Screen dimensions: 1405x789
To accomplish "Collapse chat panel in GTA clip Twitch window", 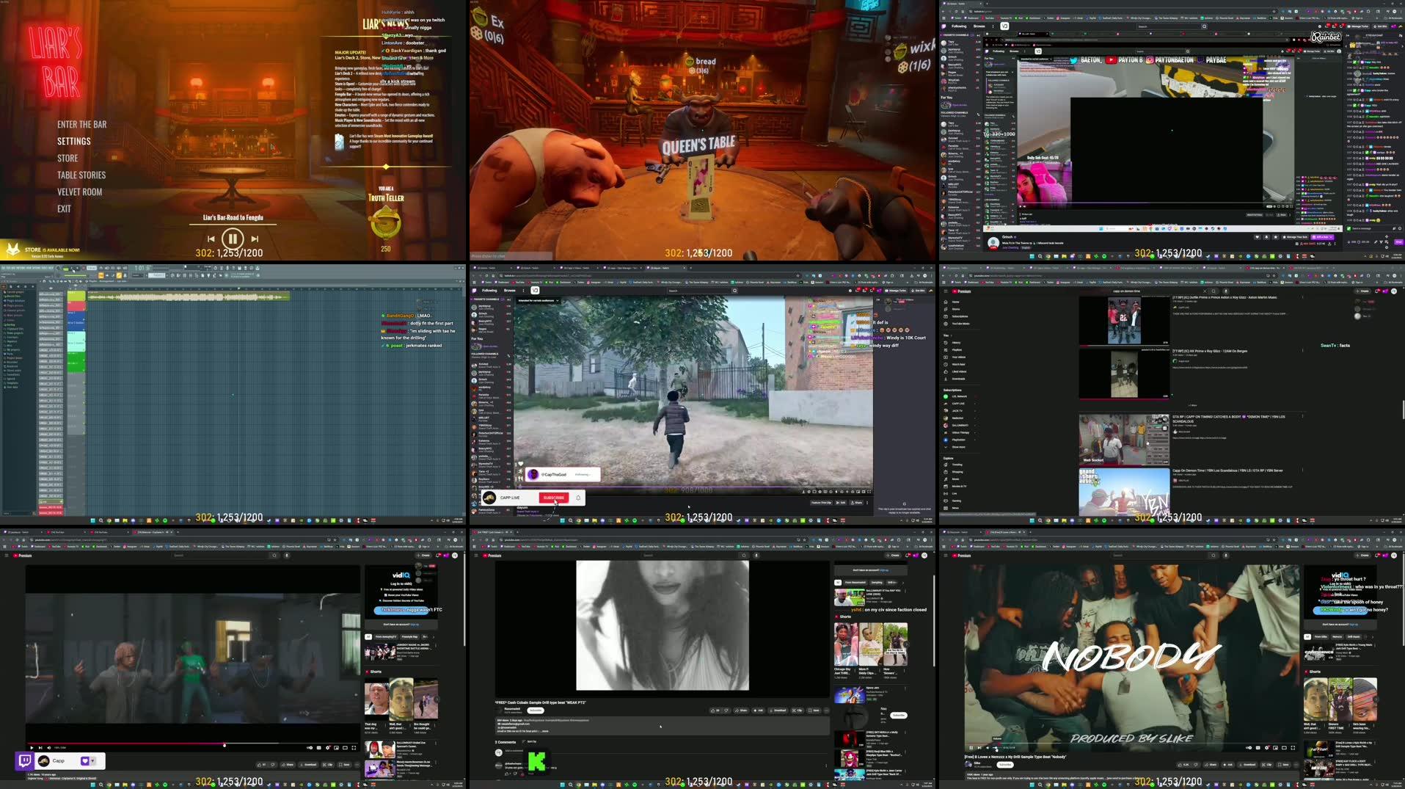I will pos(878,300).
